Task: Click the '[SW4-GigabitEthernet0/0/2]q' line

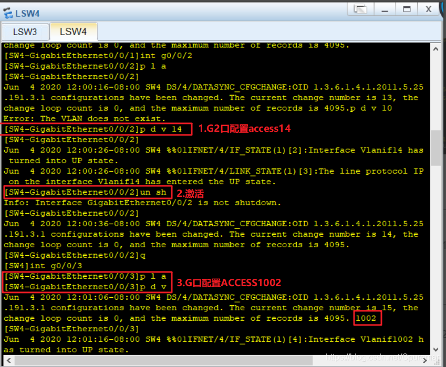Action: [x=75, y=255]
